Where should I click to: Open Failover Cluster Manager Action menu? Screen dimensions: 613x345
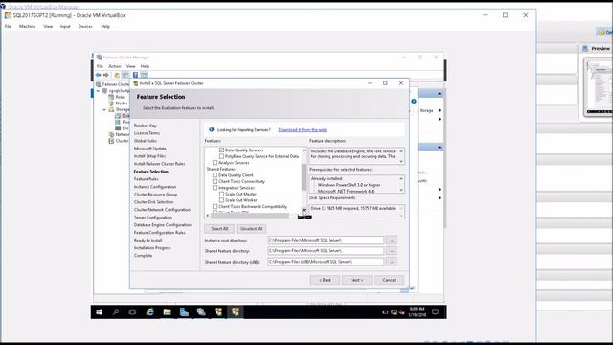[x=115, y=66]
